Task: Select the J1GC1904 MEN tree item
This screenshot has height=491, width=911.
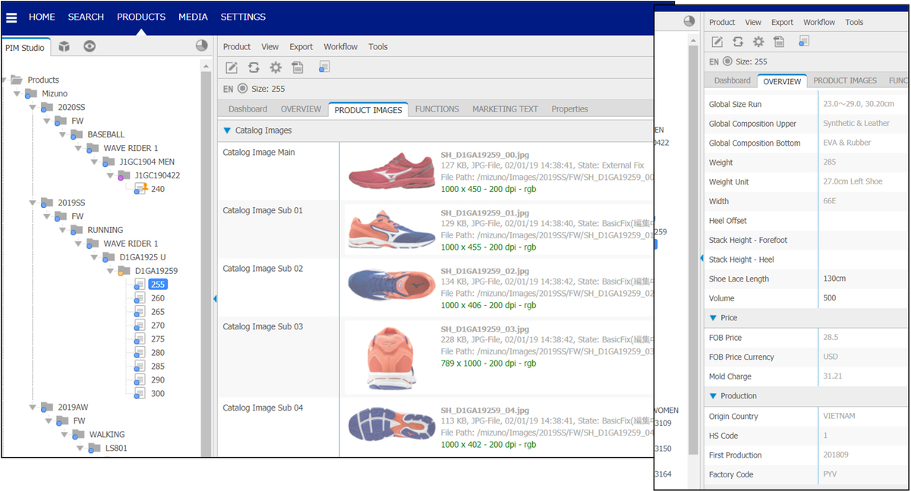Action: coord(147,162)
